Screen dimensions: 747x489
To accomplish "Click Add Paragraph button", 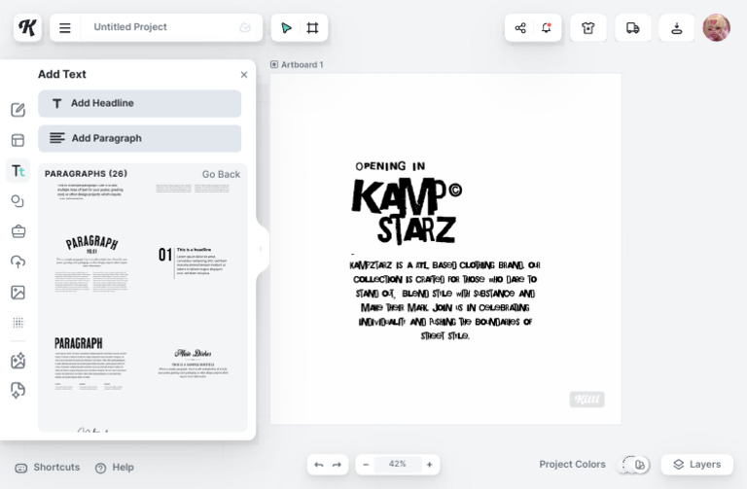I will (x=140, y=139).
